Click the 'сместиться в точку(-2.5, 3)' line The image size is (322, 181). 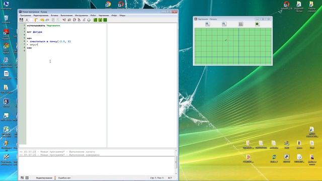[50, 41]
